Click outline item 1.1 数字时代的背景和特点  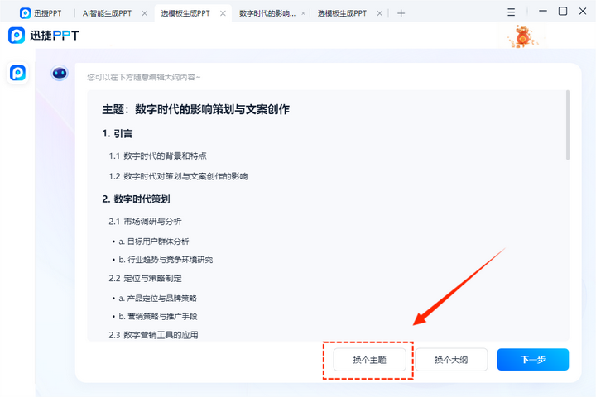[158, 156]
